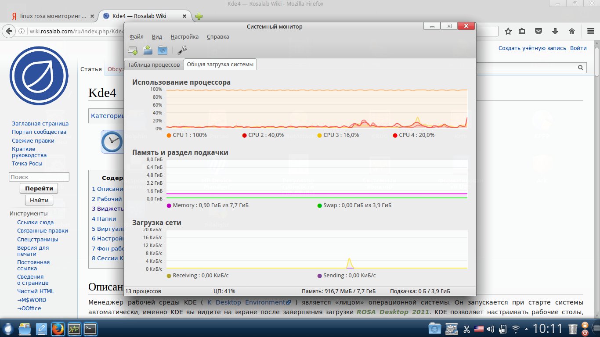Open the 'K Desktop Environment' external link

(x=249, y=302)
